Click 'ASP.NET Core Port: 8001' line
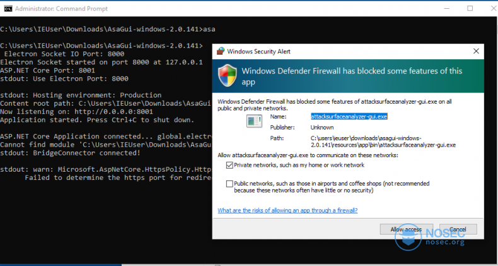The height and width of the screenshot is (266, 498). (x=48, y=70)
